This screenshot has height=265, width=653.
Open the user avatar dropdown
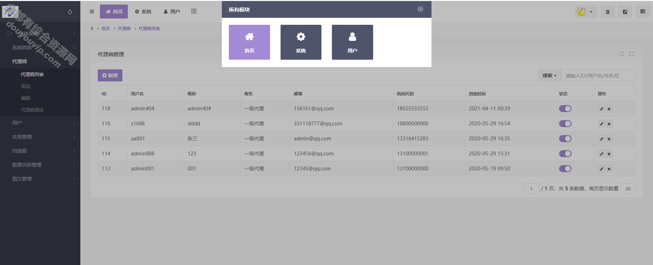pyautogui.click(x=586, y=12)
